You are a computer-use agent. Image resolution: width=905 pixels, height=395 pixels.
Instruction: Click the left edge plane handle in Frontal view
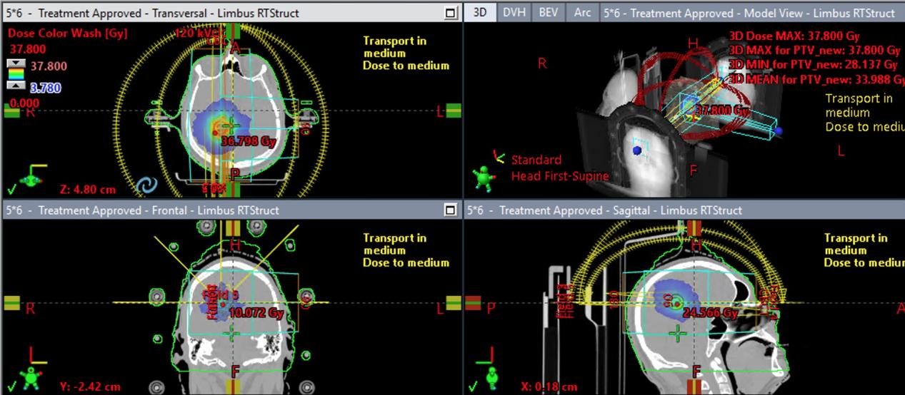(12, 303)
